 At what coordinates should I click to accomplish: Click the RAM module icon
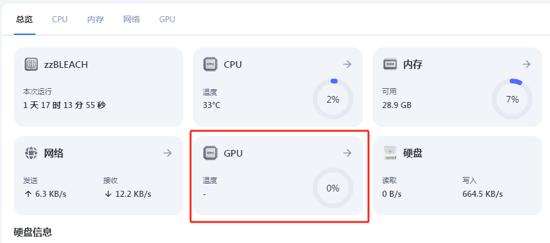(390, 64)
